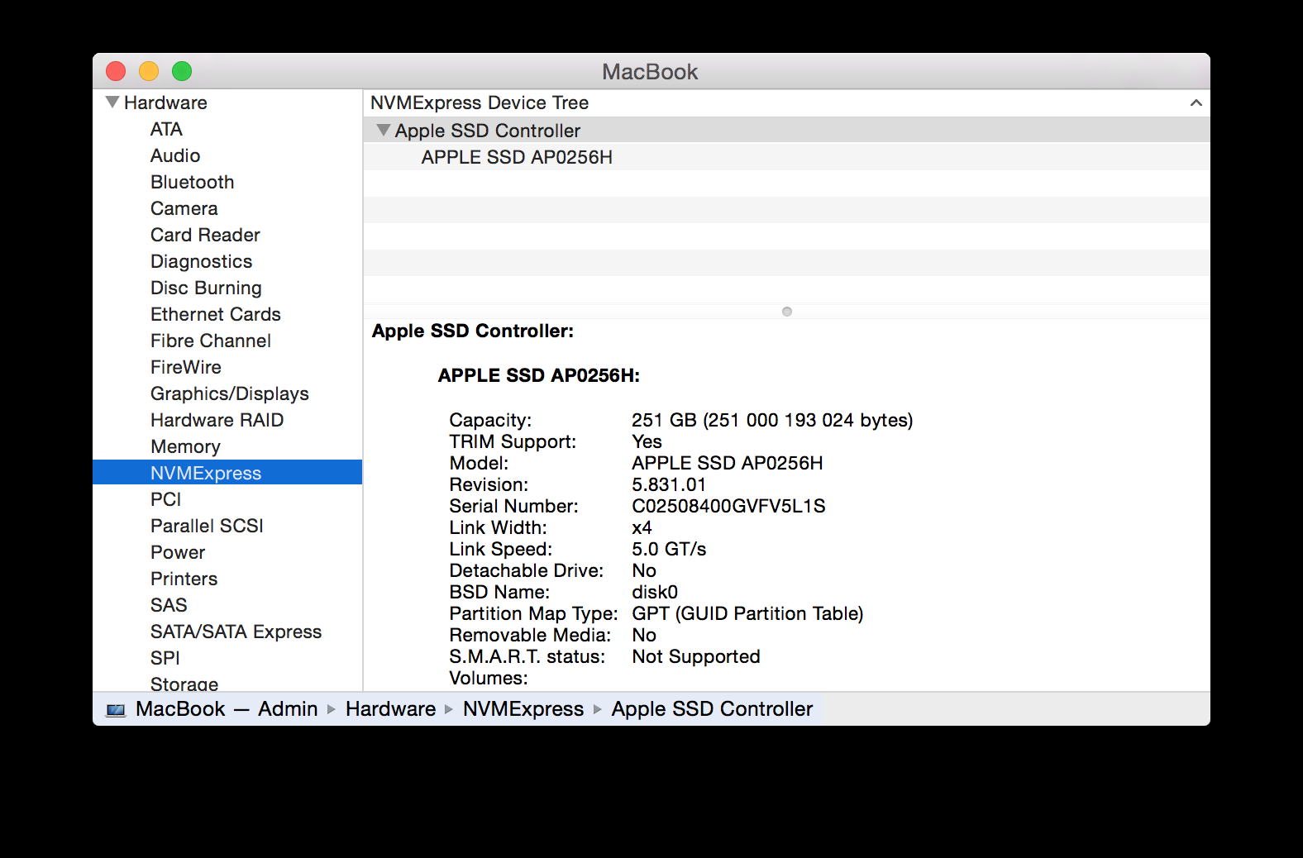The image size is (1303, 858).
Task: Select Audio in the sidebar
Action: (x=175, y=155)
